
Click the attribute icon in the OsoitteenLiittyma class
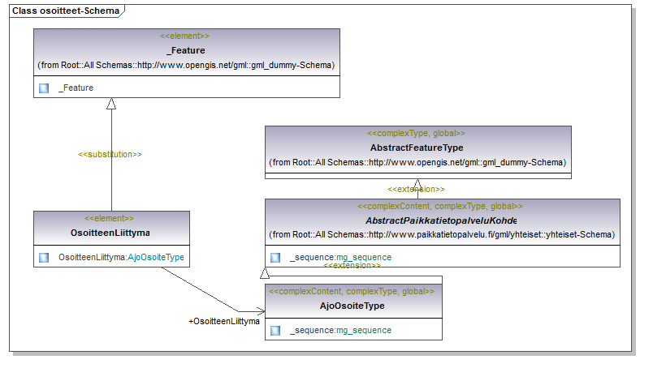coord(44,258)
